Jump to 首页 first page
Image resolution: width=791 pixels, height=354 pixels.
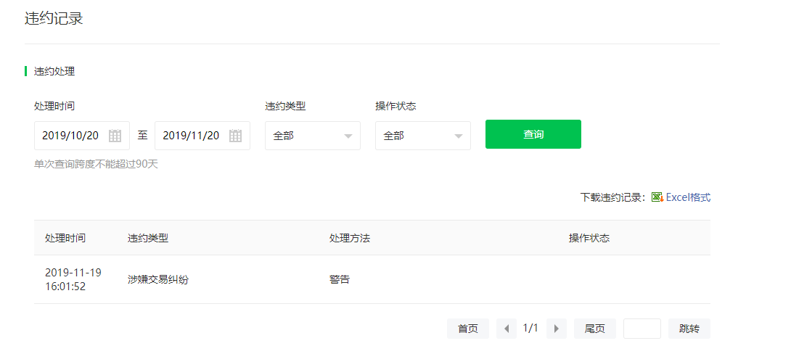click(x=468, y=329)
